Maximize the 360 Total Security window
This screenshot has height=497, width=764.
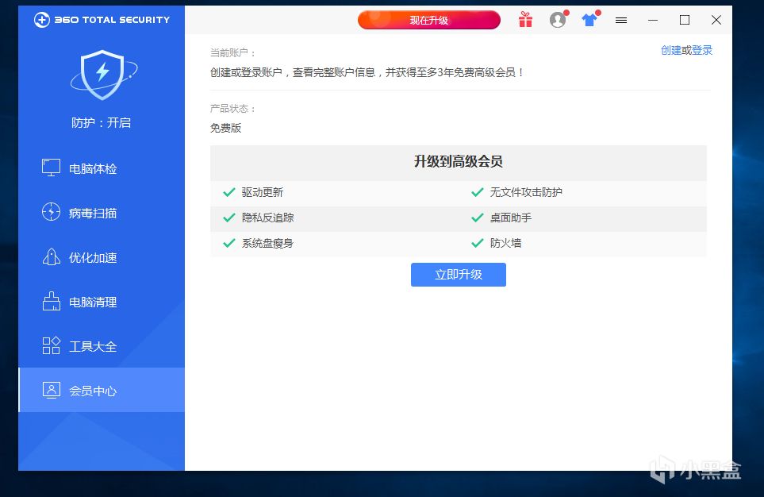click(685, 20)
